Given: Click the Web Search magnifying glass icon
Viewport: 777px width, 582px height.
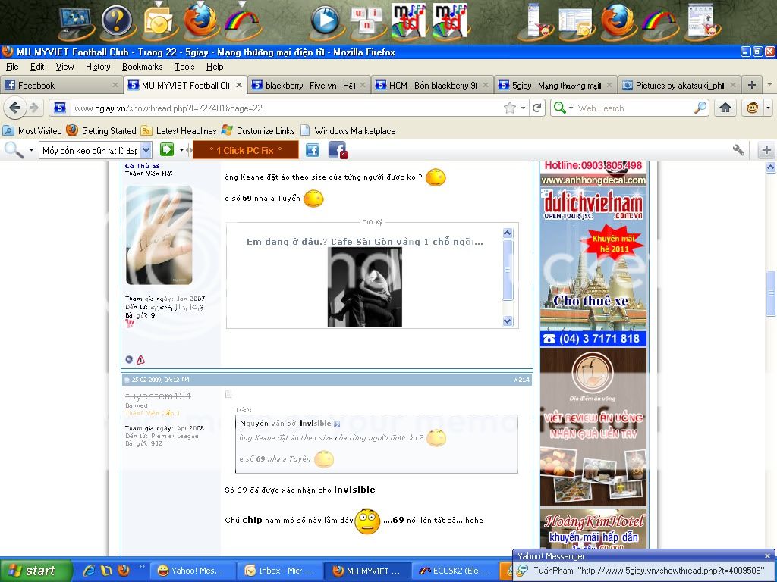Looking at the screenshot, I should click(x=700, y=108).
